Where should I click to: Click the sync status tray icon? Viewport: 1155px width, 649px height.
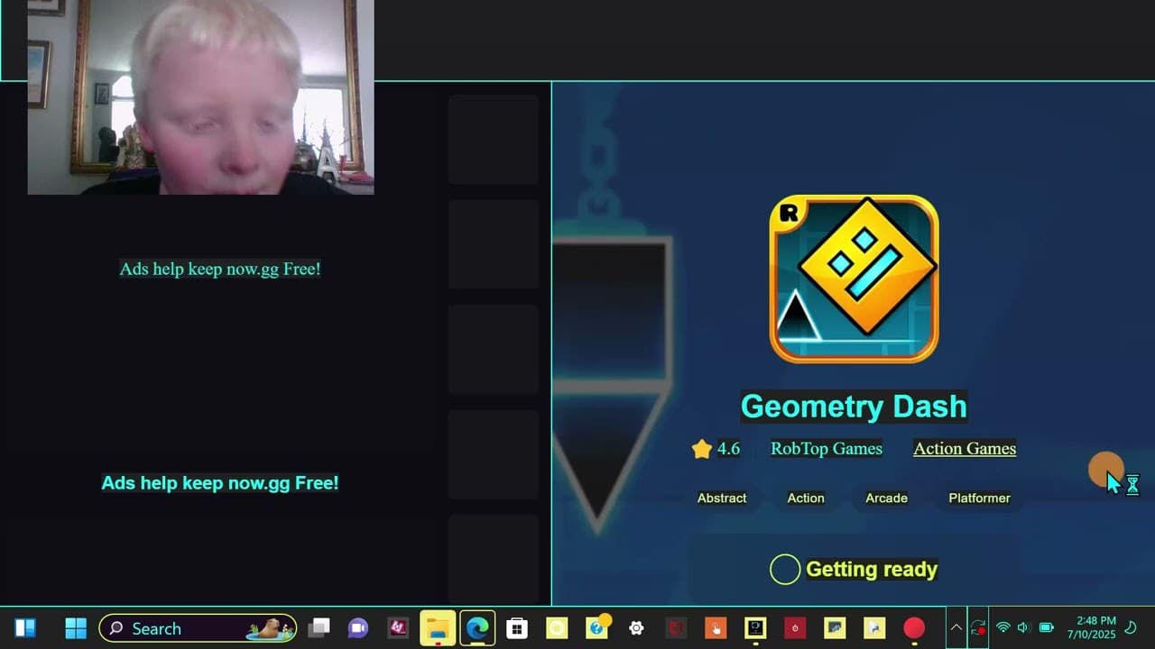pos(978,628)
